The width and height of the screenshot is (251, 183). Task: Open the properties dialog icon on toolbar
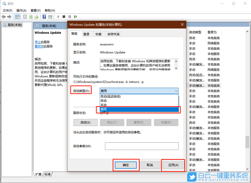(24, 17)
